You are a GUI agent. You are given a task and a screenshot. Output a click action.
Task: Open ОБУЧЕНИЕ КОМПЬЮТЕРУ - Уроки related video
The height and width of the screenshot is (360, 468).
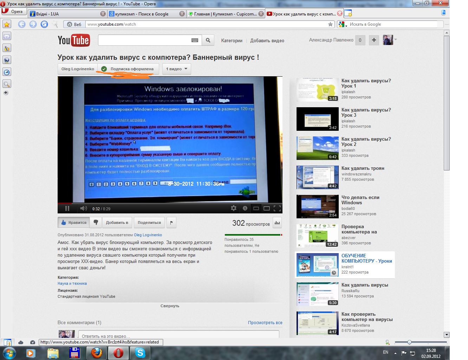coord(367,258)
